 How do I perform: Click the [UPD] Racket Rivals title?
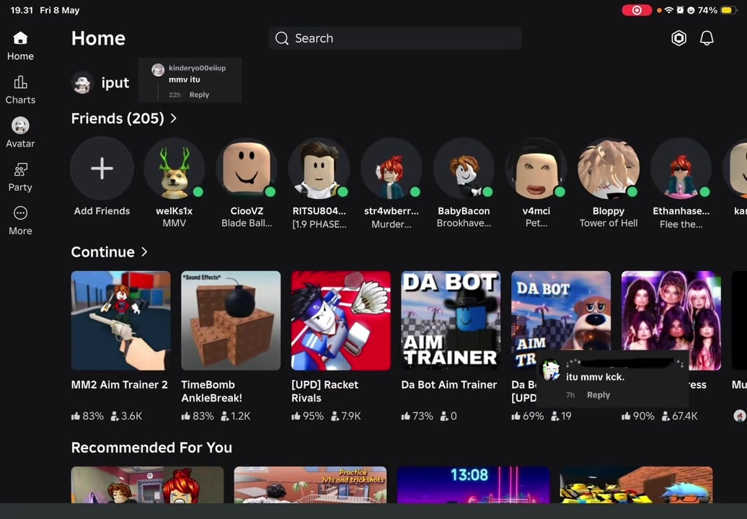pos(325,391)
